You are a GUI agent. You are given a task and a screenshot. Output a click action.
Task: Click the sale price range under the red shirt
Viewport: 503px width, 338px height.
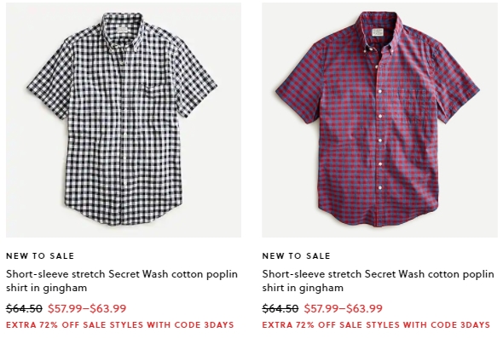tap(344, 308)
